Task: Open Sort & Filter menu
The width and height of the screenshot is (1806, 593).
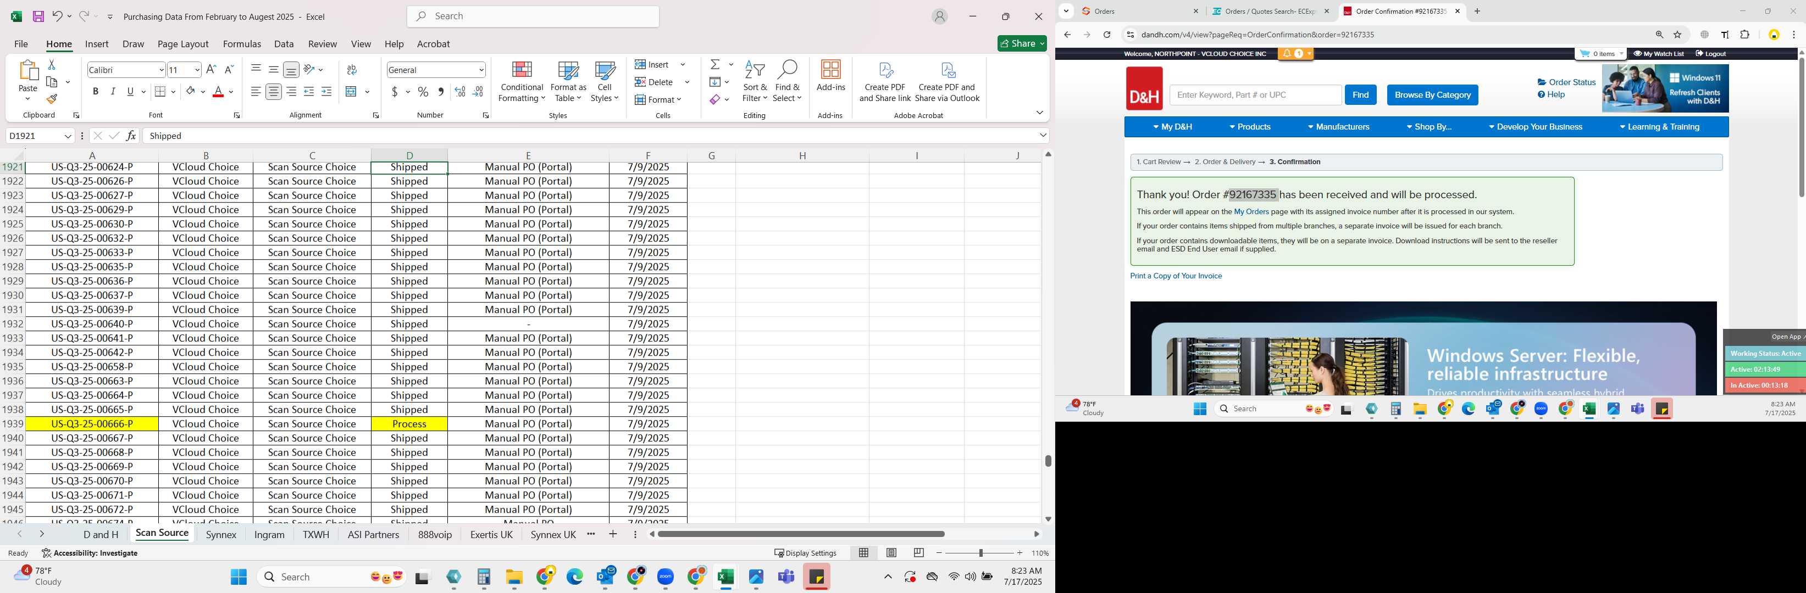Action: click(x=755, y=81)
